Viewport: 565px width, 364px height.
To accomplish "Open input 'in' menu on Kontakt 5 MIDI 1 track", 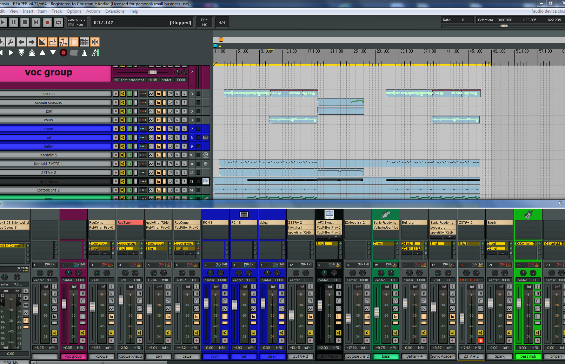I will pos(130,164).
